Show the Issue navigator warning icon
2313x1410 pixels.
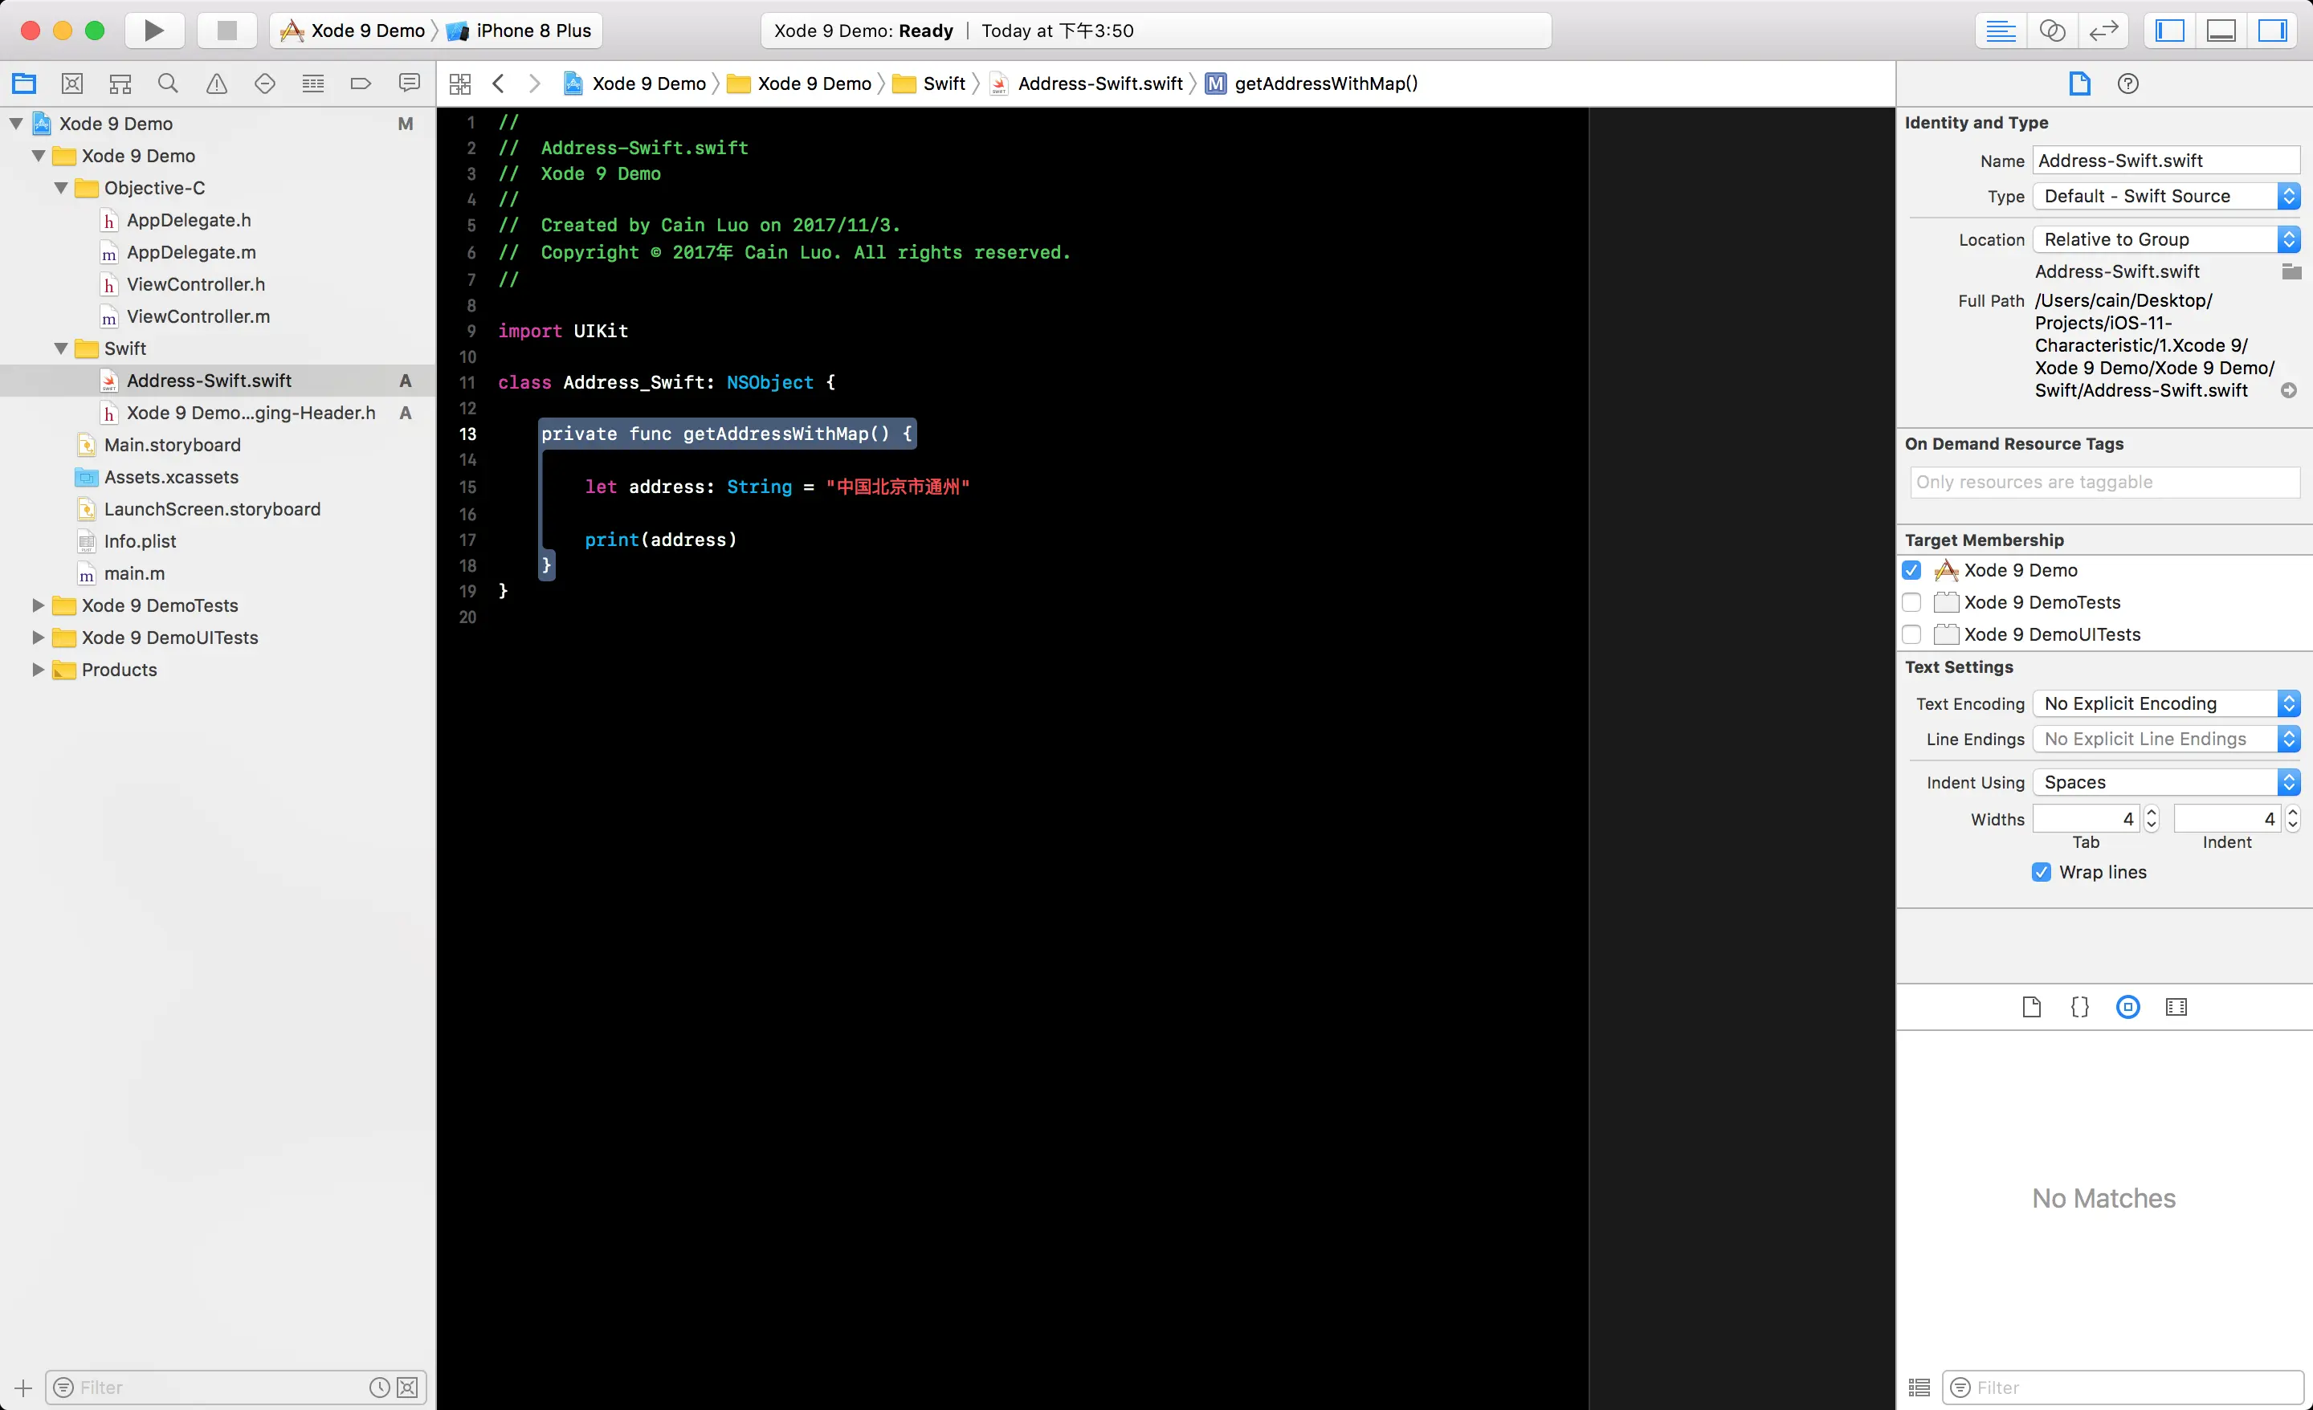[x=217, y=84]
